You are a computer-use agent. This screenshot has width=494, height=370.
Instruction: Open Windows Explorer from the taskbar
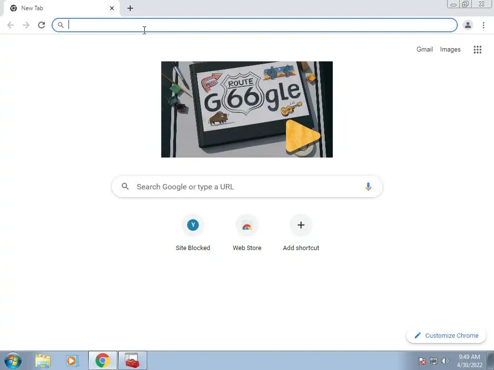click(43, 360)
